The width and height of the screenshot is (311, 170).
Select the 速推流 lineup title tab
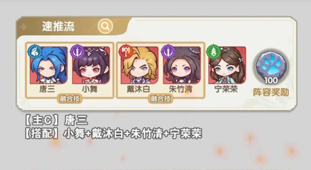click(58, 26)
